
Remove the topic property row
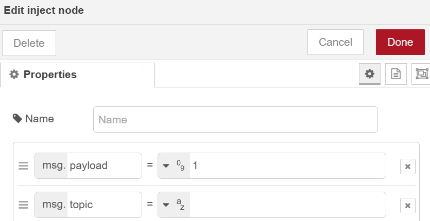pos(407,206)
